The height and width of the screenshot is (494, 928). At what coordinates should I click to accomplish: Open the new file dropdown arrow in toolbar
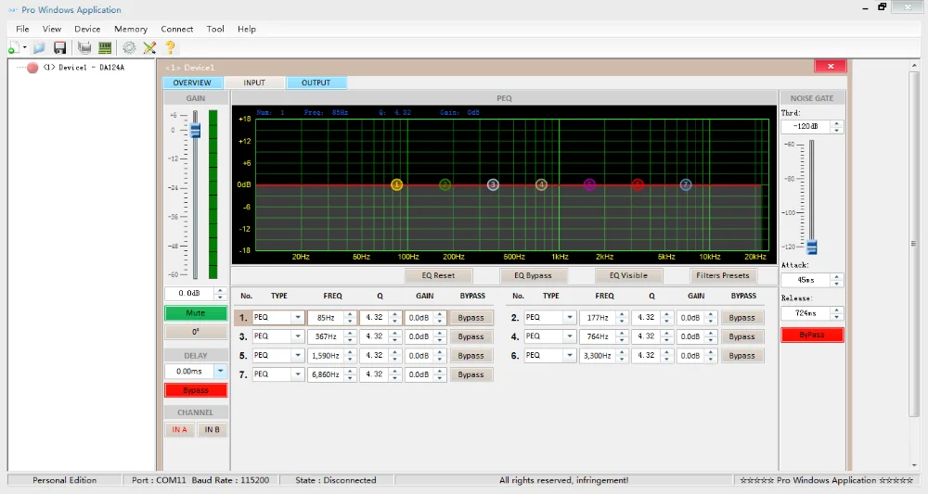(24, 48)
